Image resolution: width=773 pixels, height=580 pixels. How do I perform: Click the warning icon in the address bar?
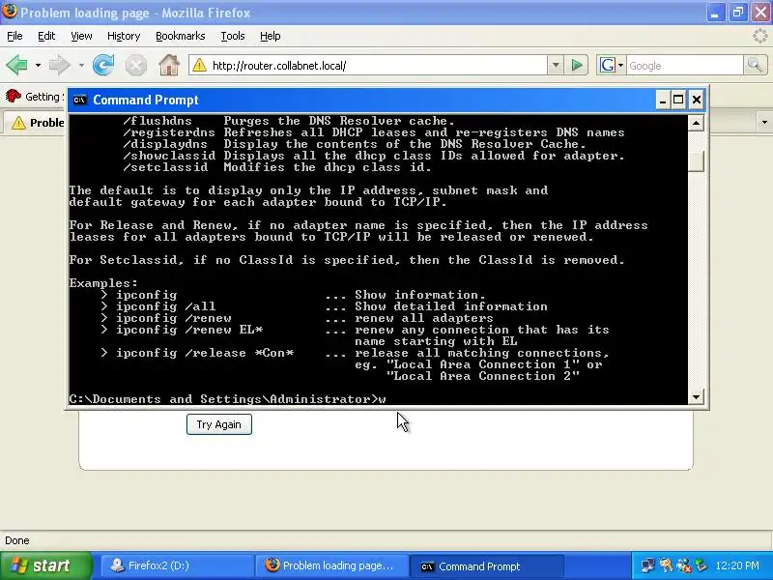[199, 65]
